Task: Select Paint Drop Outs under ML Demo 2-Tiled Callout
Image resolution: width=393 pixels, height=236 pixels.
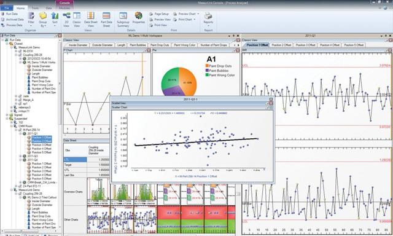Action: click(x=41, y=216)
